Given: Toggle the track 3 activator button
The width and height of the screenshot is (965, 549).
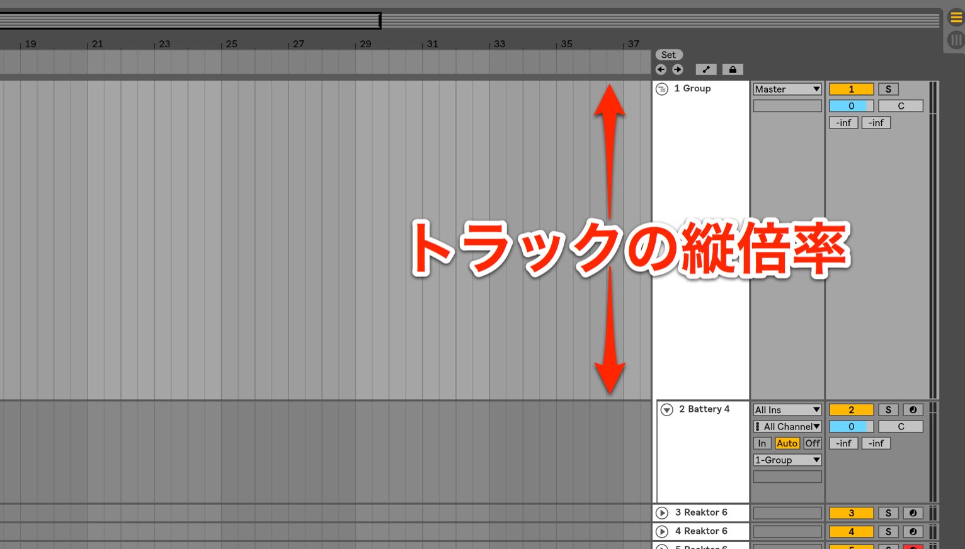Looking at the screenshot, I should [852, 513].
